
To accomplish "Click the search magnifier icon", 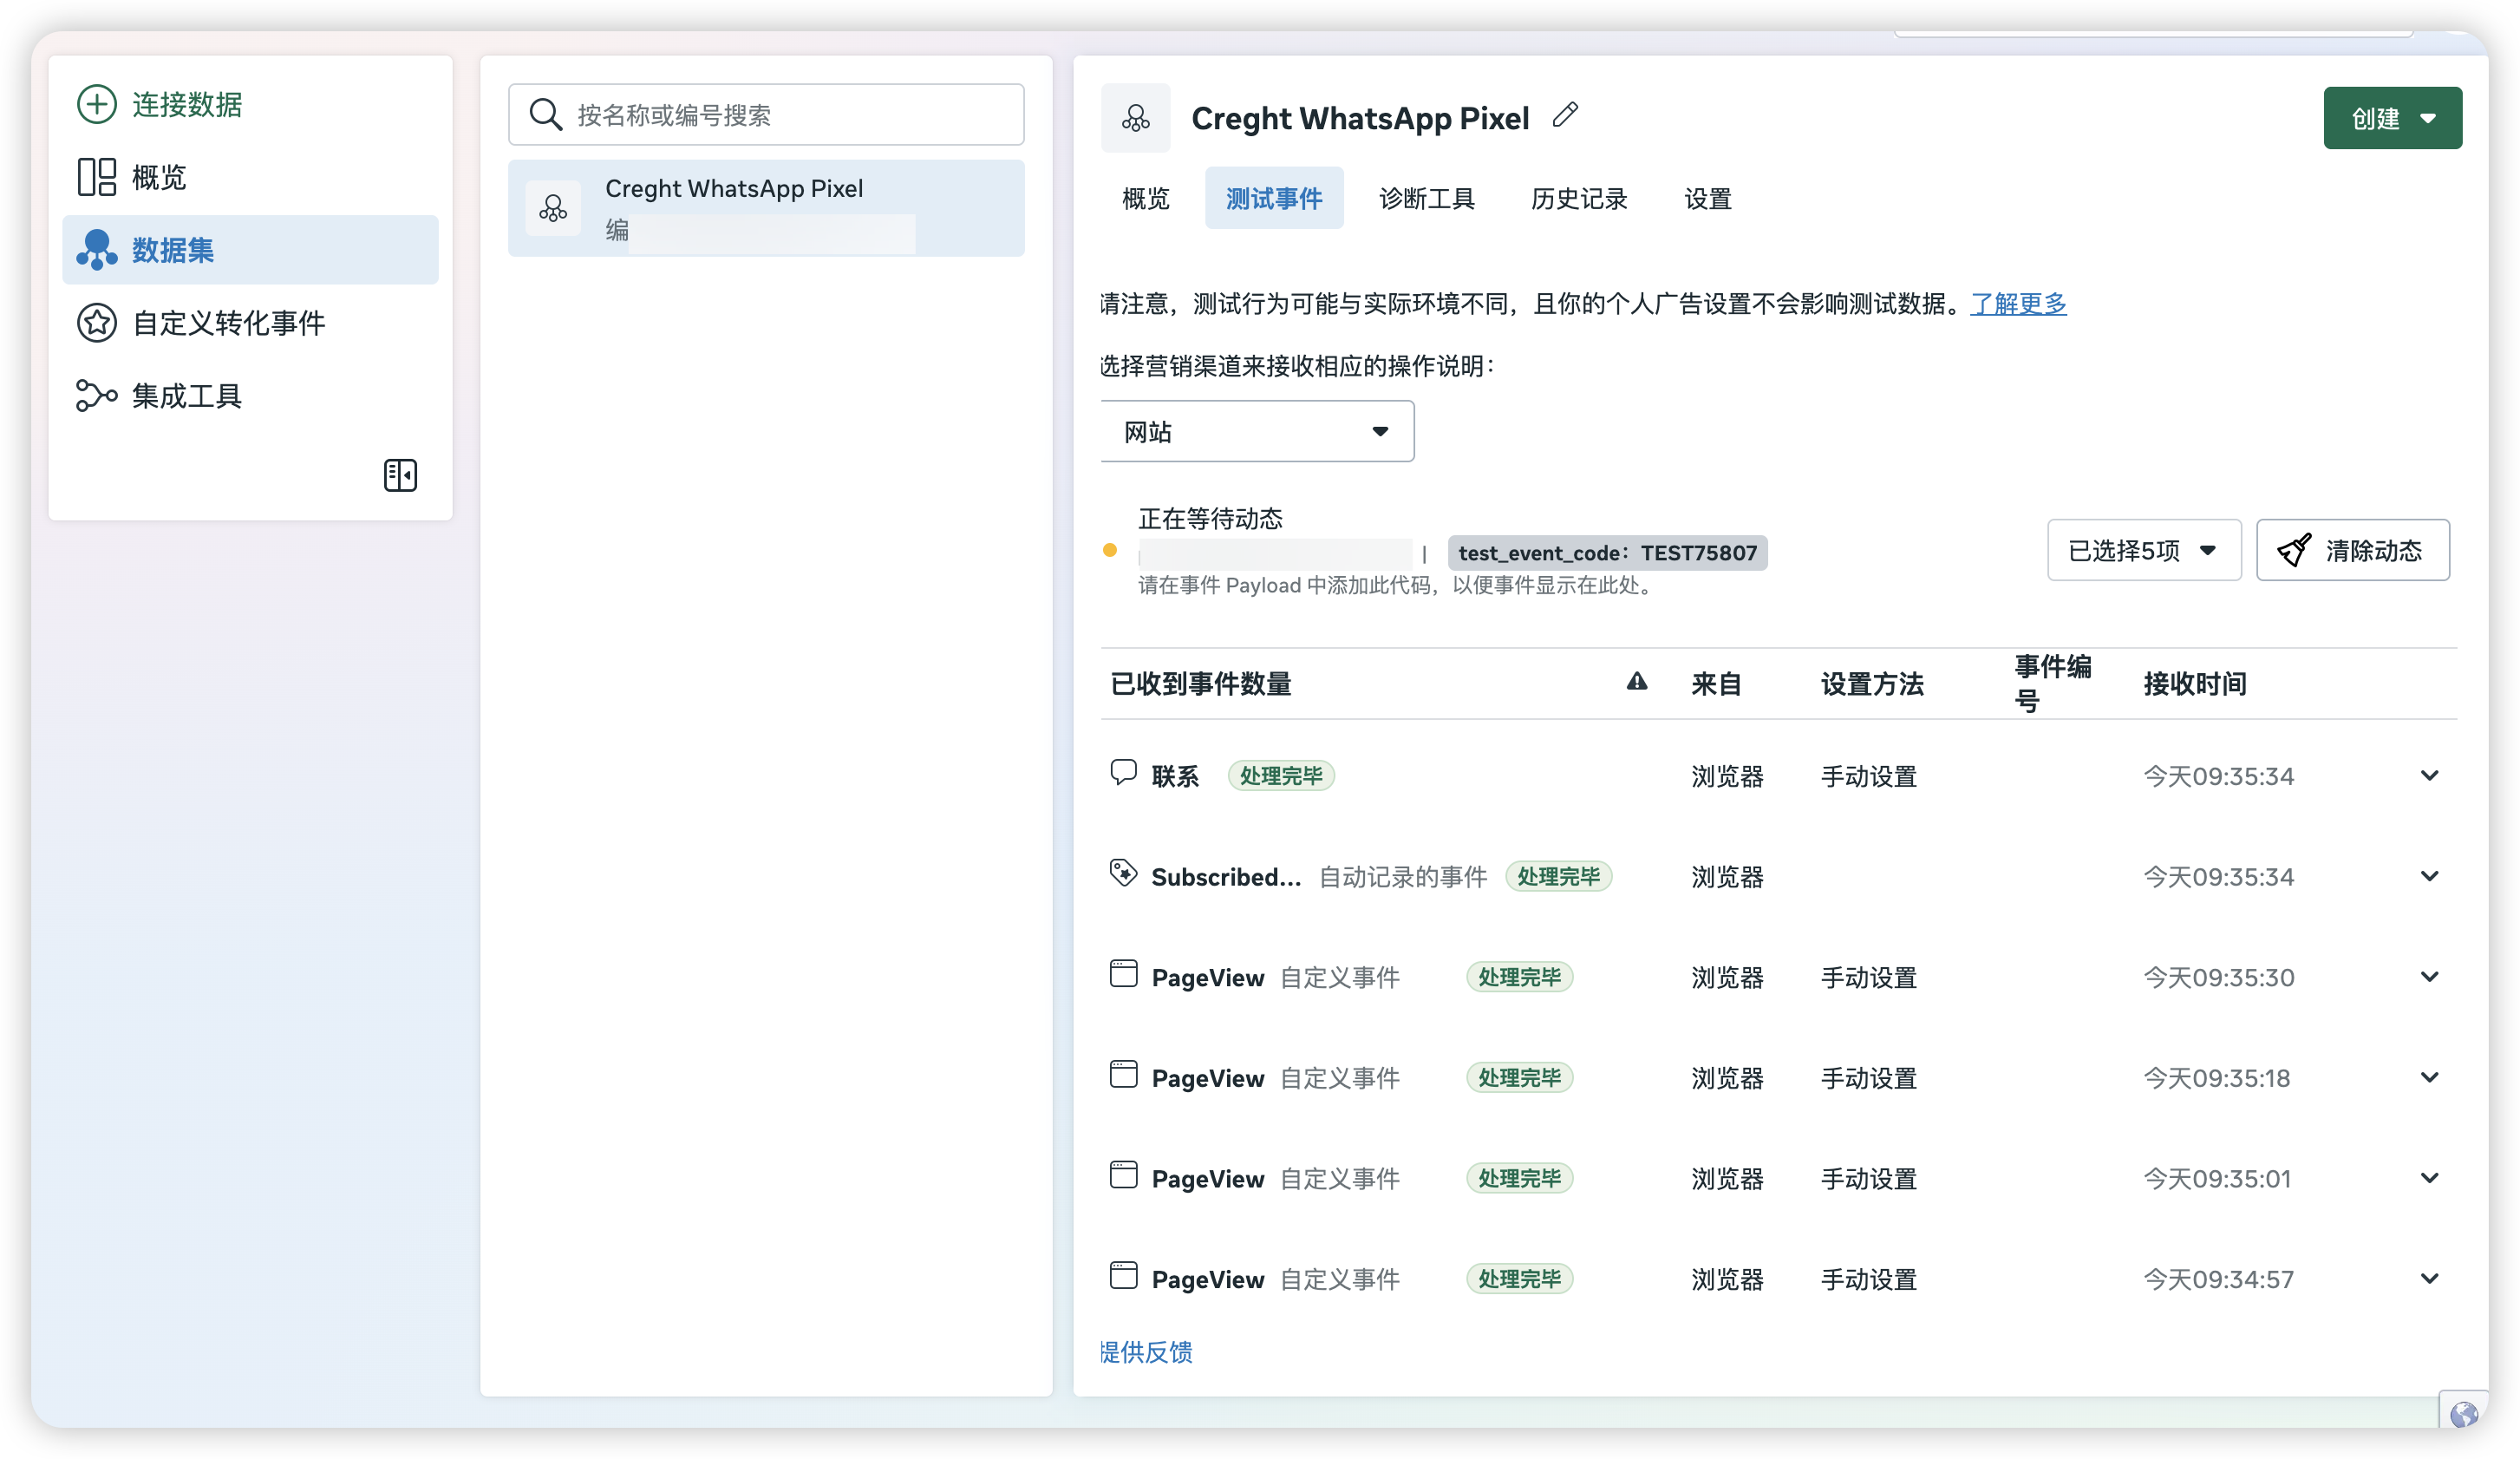I will click(545, 114).
